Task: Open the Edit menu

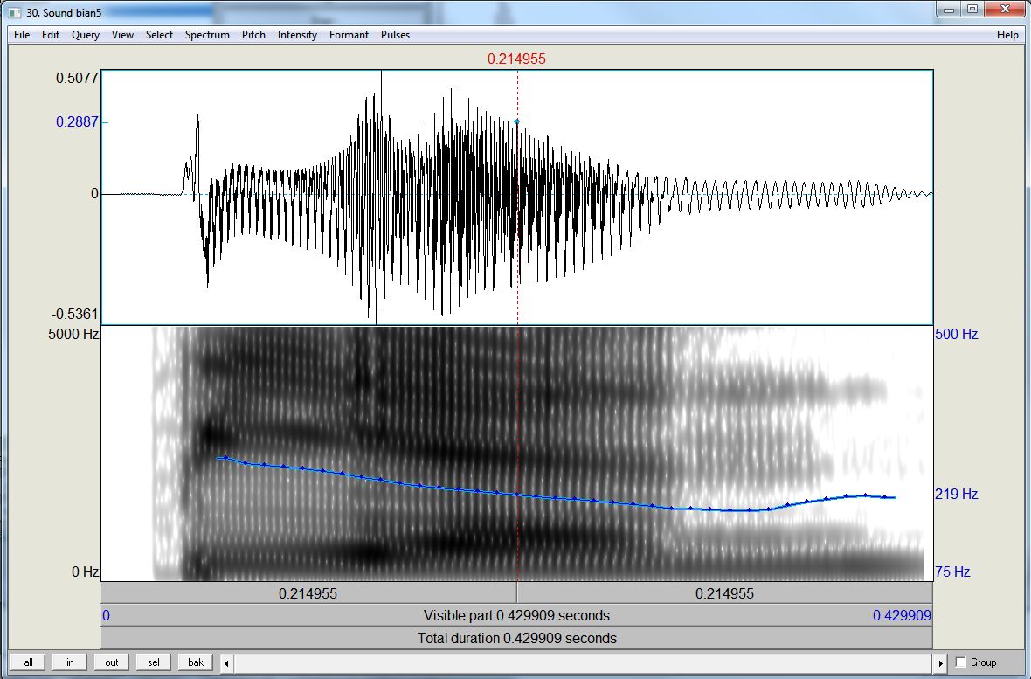Action: [51, 35]
